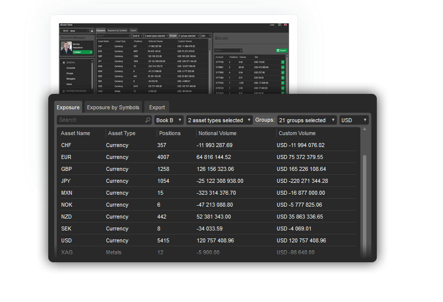Click the Search field in the Bitcoin panel

pyautogui.click(x=228, y=51)
